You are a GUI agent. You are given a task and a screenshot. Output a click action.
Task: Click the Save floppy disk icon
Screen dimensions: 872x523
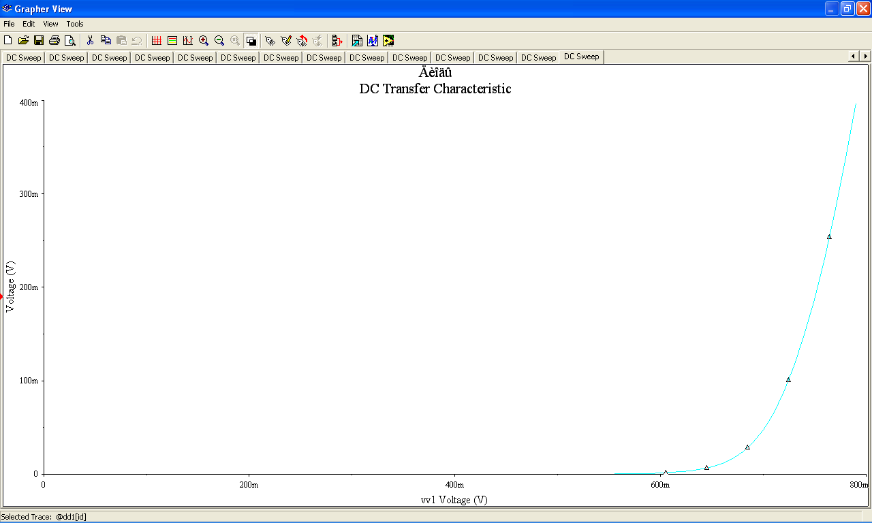point(39,41)
